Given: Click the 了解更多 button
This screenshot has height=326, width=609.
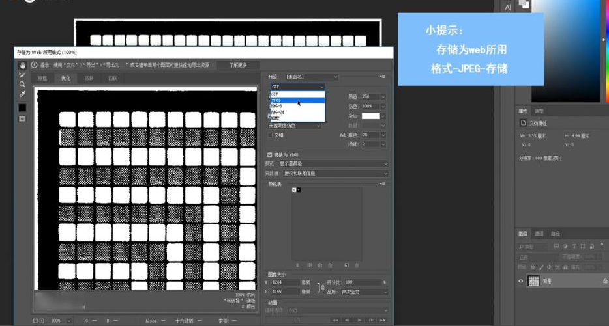Looking at the screenshot, I should click(x=237, y=65).
